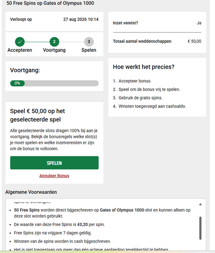Click the scroll-up arrow in Algemene Voorwaarden
This screenshot has height=253, width=215.
(200, 204)
